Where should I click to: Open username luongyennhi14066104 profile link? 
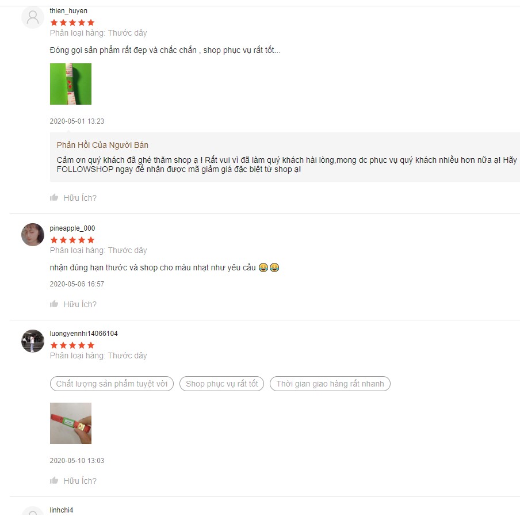(83, 333)
